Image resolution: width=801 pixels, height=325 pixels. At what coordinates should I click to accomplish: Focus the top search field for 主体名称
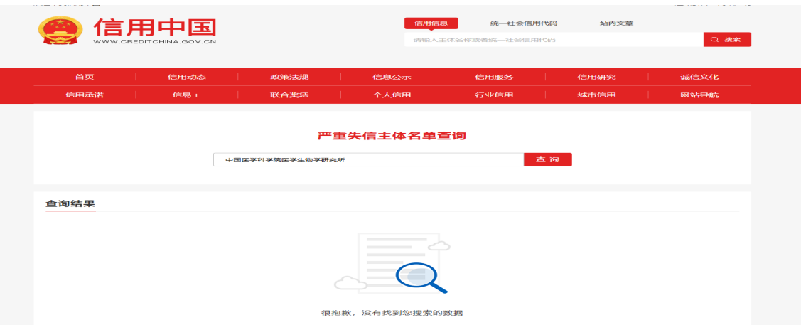pos(554,39)
